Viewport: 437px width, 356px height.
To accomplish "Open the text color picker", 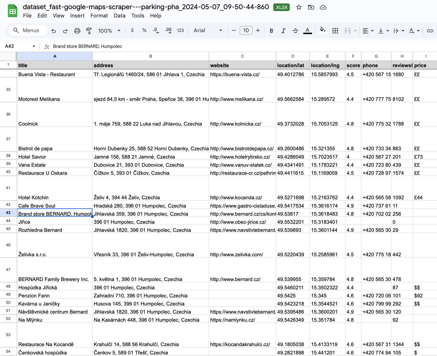I will (307, 31).
